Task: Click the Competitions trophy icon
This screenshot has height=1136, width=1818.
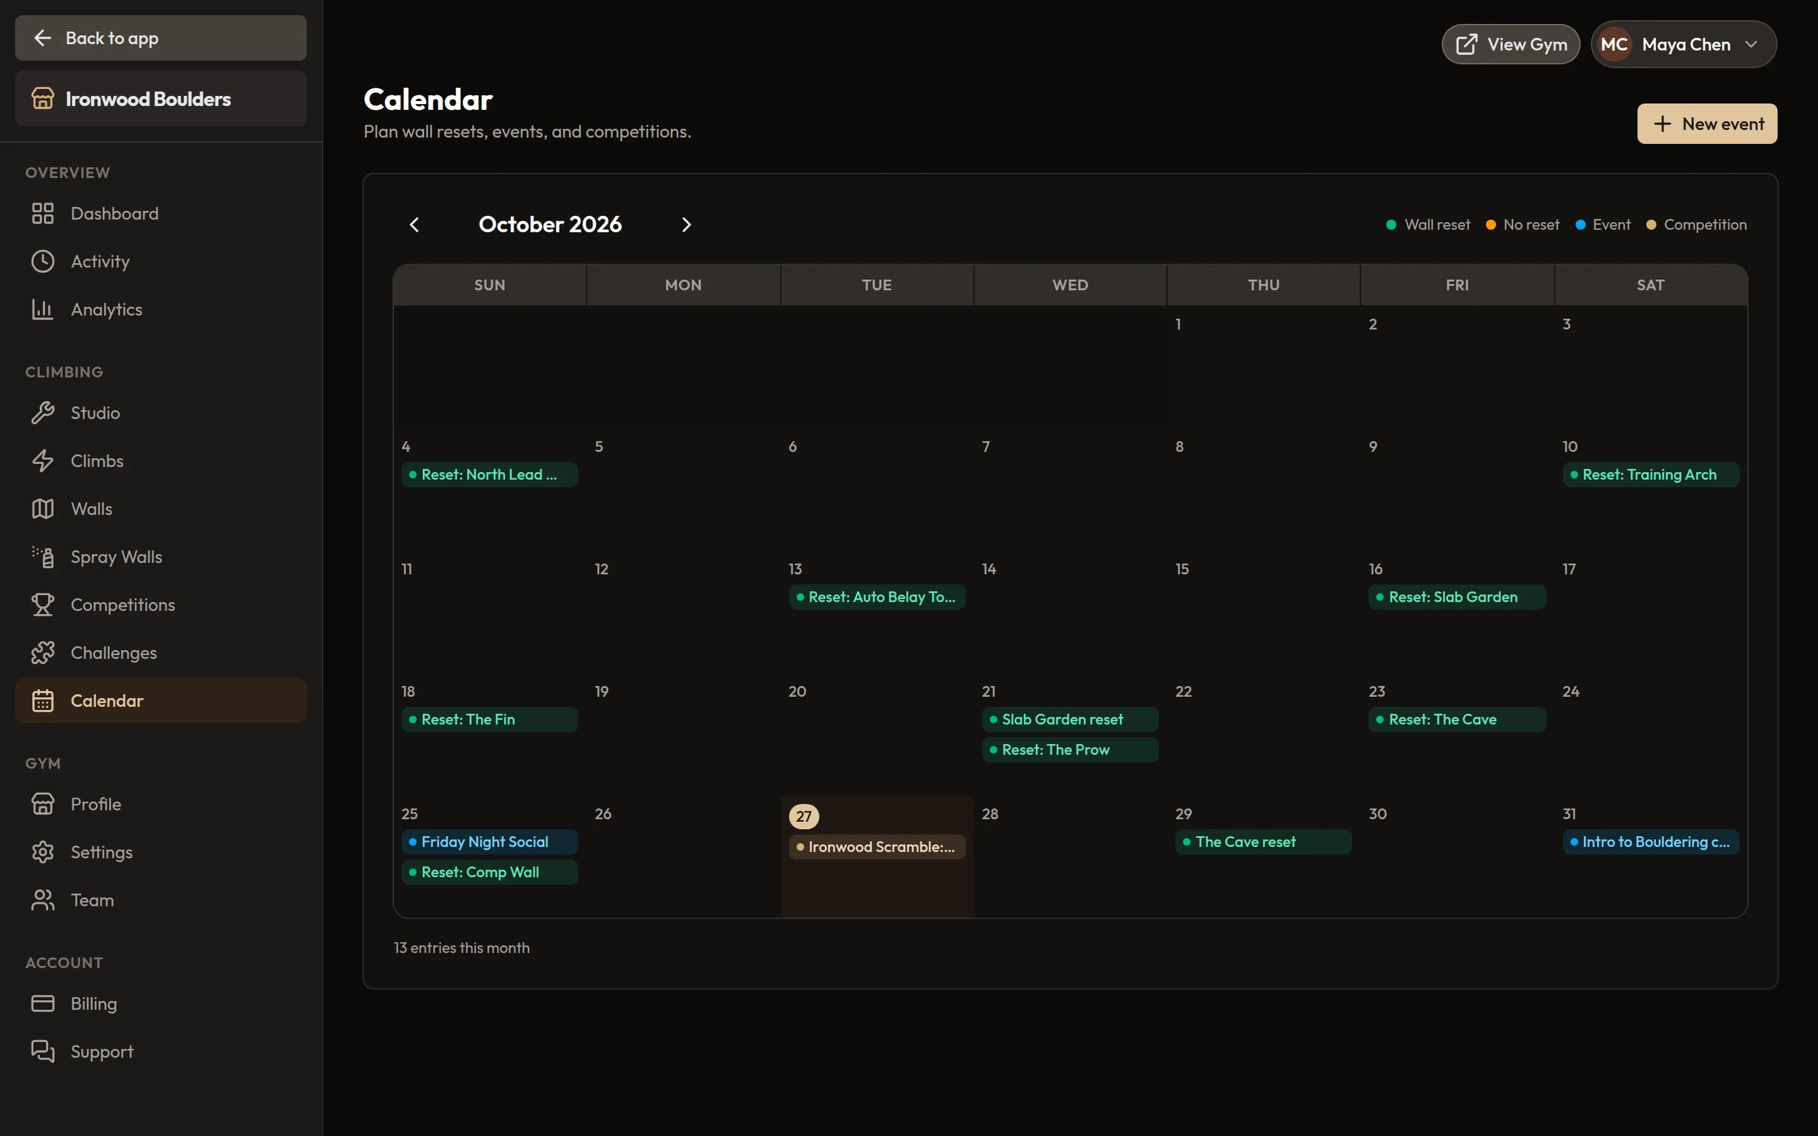Action: [43, 605]
